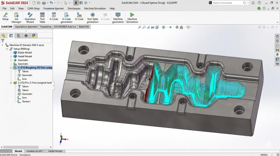The width and height of the screenshot is (280, 156).
Task: Collapse the ribbon with chevron arrow
Action: (277, 22)
